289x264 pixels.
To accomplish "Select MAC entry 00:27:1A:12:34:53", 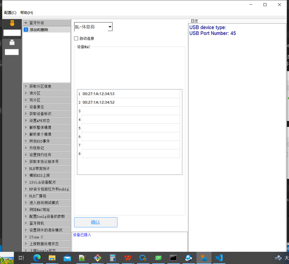I will click(x=131, y=94).
